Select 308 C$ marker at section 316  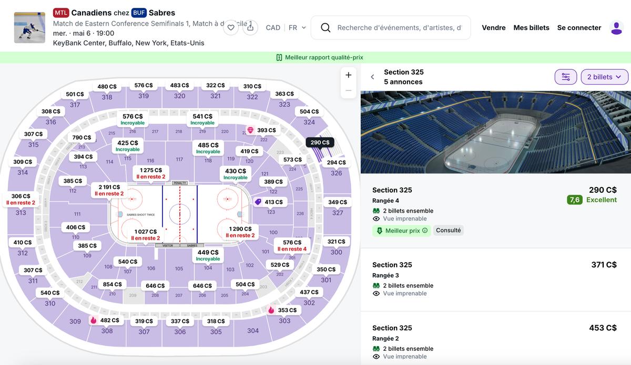50,111
